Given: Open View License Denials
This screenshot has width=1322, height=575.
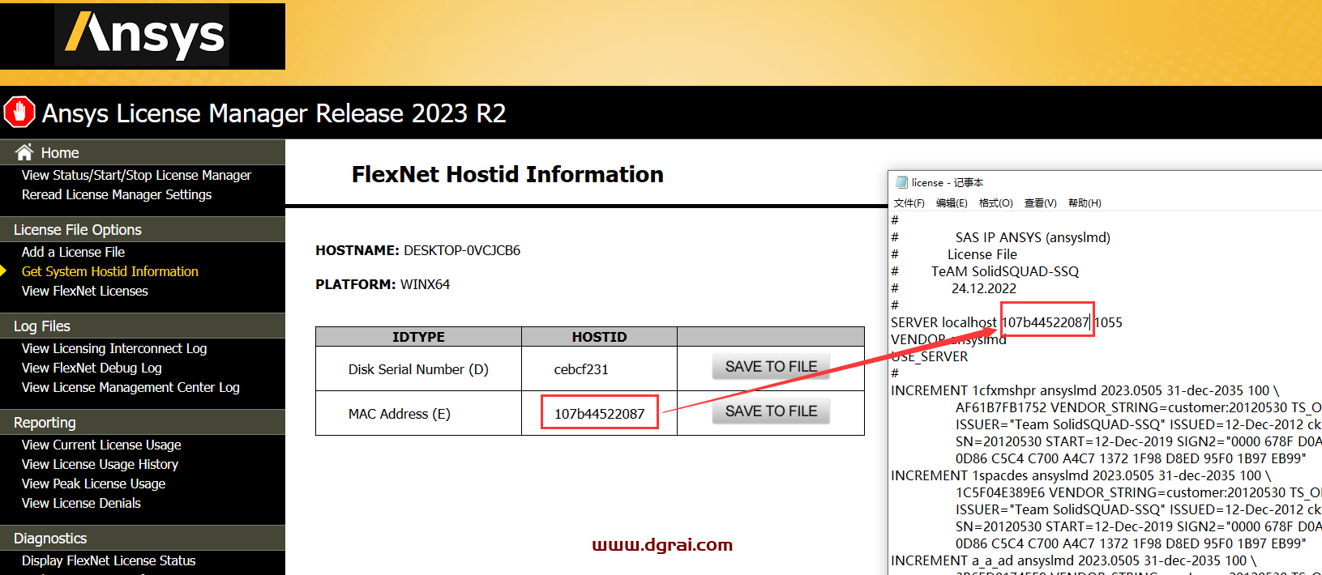Looking at the screenshot, I should pyautogui.click(x=81, y=503).
